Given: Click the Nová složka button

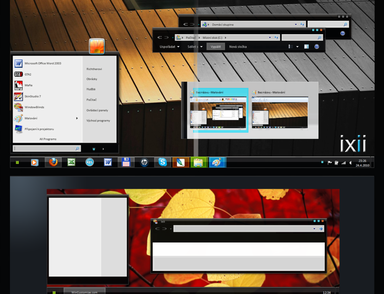Looking at the screenshot, I should 238,46.
